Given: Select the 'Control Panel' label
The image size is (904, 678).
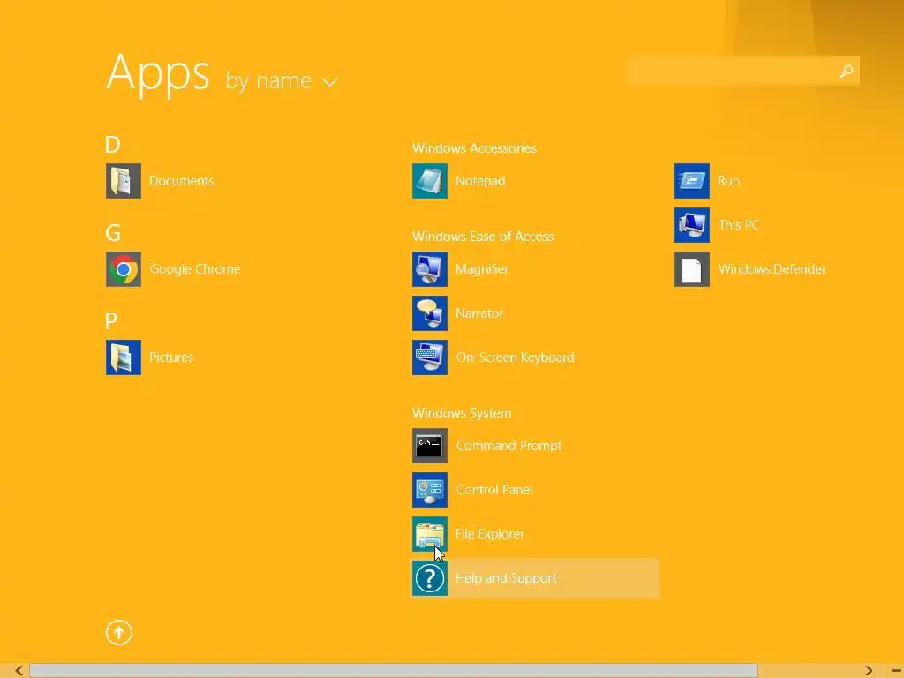Looking at the screenshot, I should (494, 490).
